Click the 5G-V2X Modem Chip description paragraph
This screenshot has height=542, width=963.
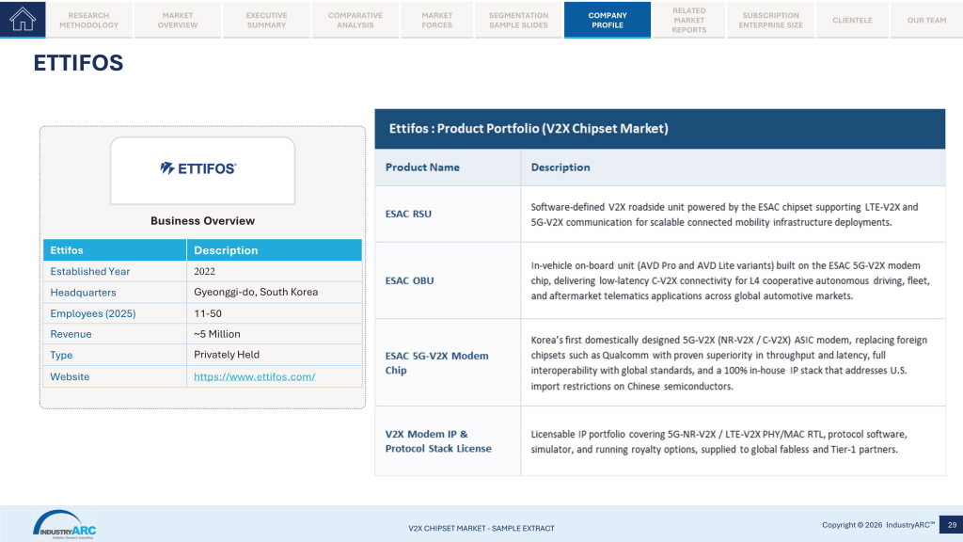coord(729,362)
